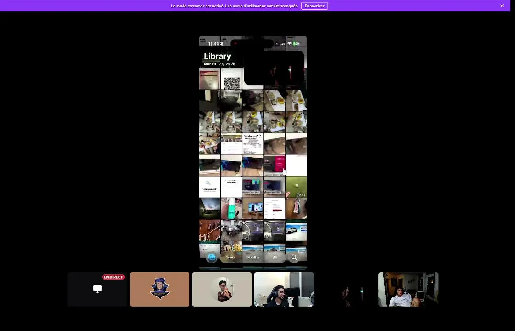This screenshot has height=331, width=515.
Task: Open the document screenshot with a red bar
Action: [x=275, y=209]
